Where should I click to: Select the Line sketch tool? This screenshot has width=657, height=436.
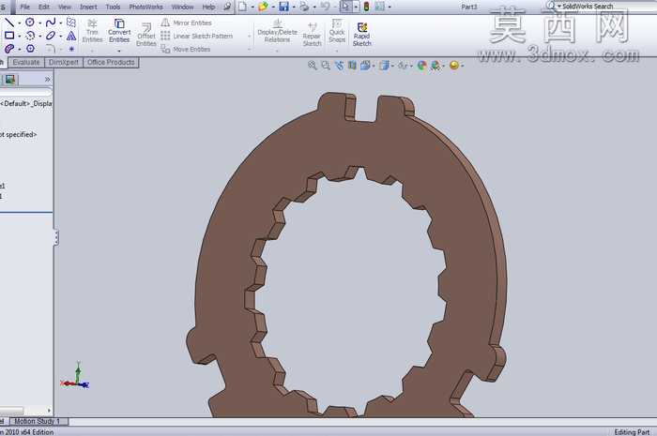pos(9,23)
